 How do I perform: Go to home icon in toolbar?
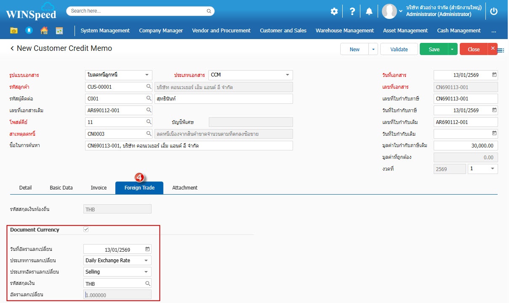click(x=44, y=31)
